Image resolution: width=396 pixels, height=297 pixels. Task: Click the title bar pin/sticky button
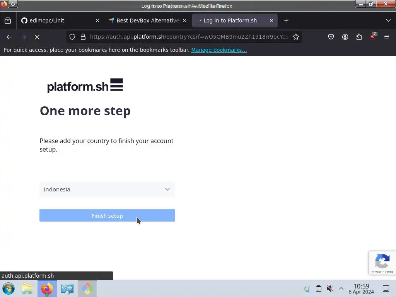pos(13,4)
